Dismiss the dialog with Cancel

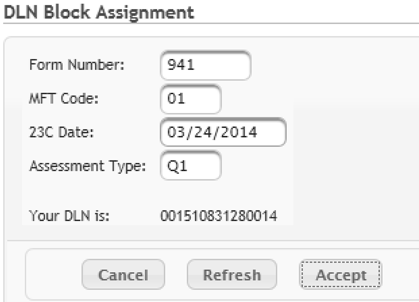coord(123,275)
